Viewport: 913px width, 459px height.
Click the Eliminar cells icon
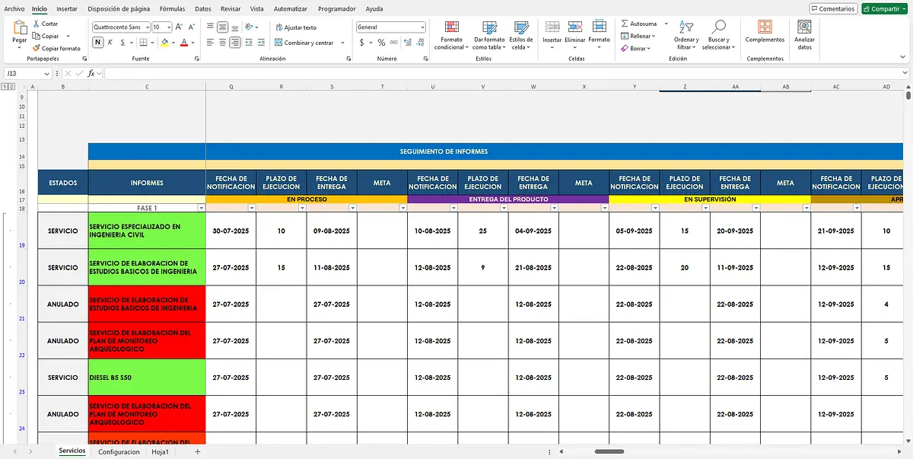[x=574, y=27]
